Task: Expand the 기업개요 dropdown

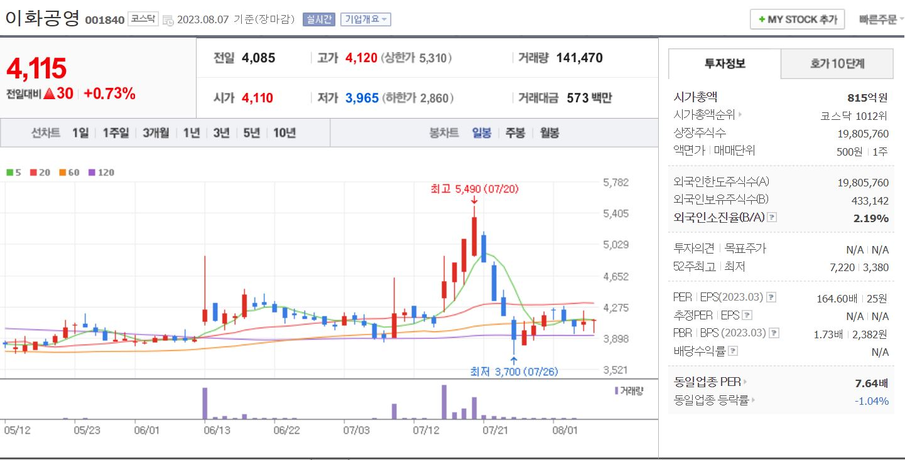Action: coord(366,19)
